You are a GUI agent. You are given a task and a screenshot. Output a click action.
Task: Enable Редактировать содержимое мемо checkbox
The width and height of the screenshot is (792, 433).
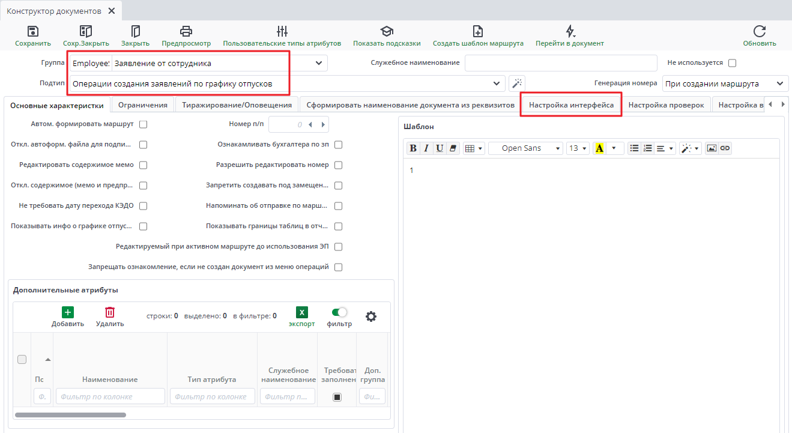pos(143,165)
